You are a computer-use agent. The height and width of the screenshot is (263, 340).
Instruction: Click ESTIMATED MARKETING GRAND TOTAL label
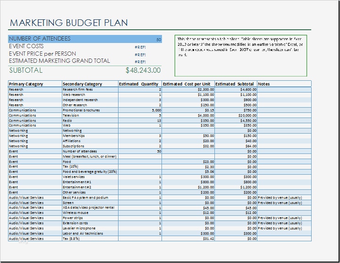(x=59, y=61)
